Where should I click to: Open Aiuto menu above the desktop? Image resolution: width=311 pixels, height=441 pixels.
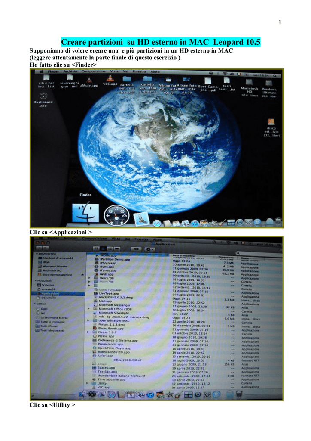155,72
